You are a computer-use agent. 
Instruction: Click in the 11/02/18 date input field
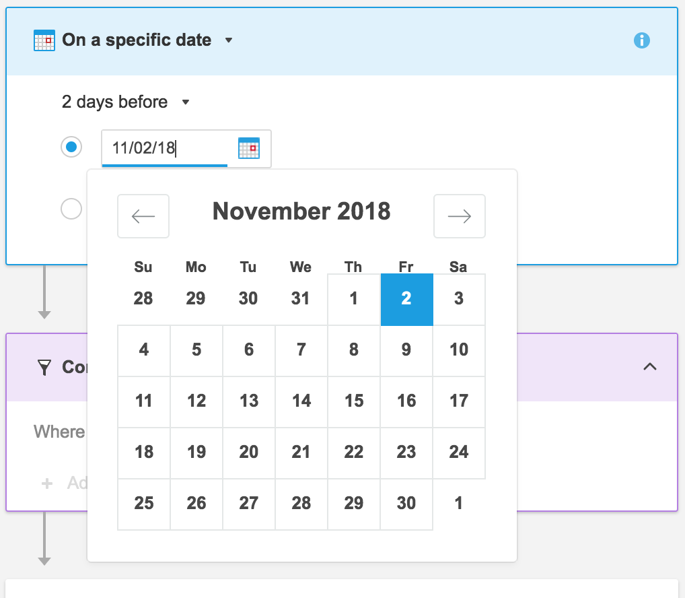point(164,148)
